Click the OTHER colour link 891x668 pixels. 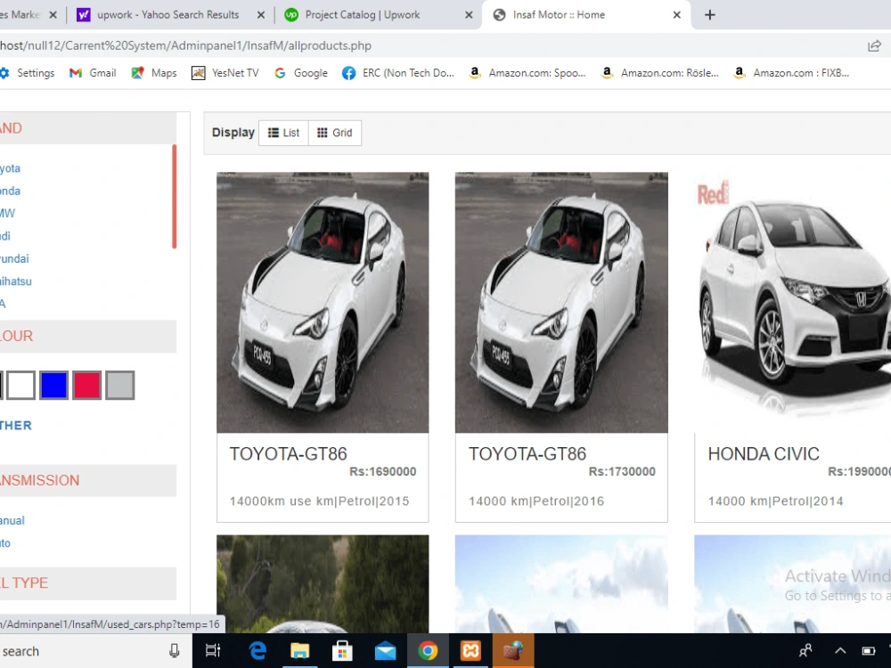click(16, 426)
